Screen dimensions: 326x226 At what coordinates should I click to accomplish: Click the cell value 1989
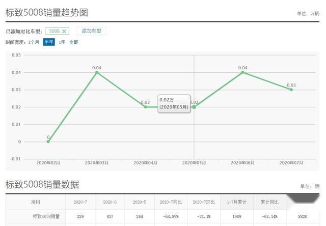(236, 216)
